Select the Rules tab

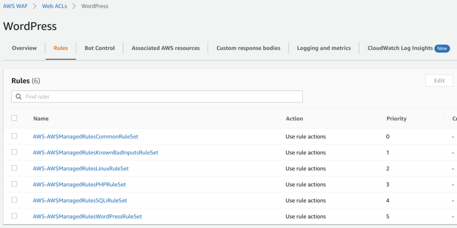pos(61,48)
